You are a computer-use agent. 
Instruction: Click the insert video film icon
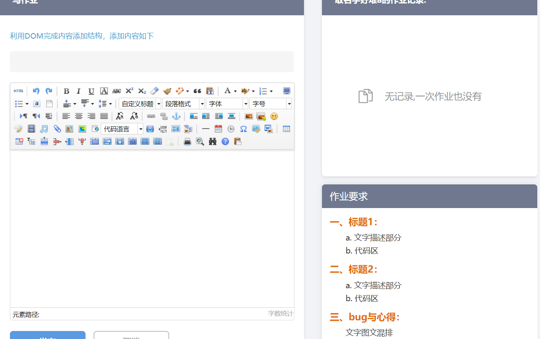(x=31, y=129)
